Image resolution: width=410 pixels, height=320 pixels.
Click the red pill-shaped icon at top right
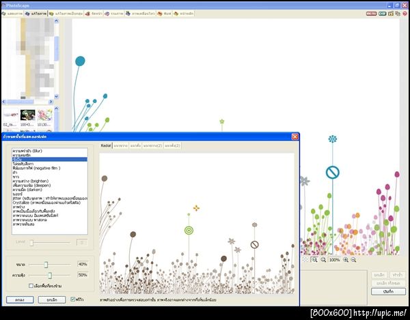(371, 14)
